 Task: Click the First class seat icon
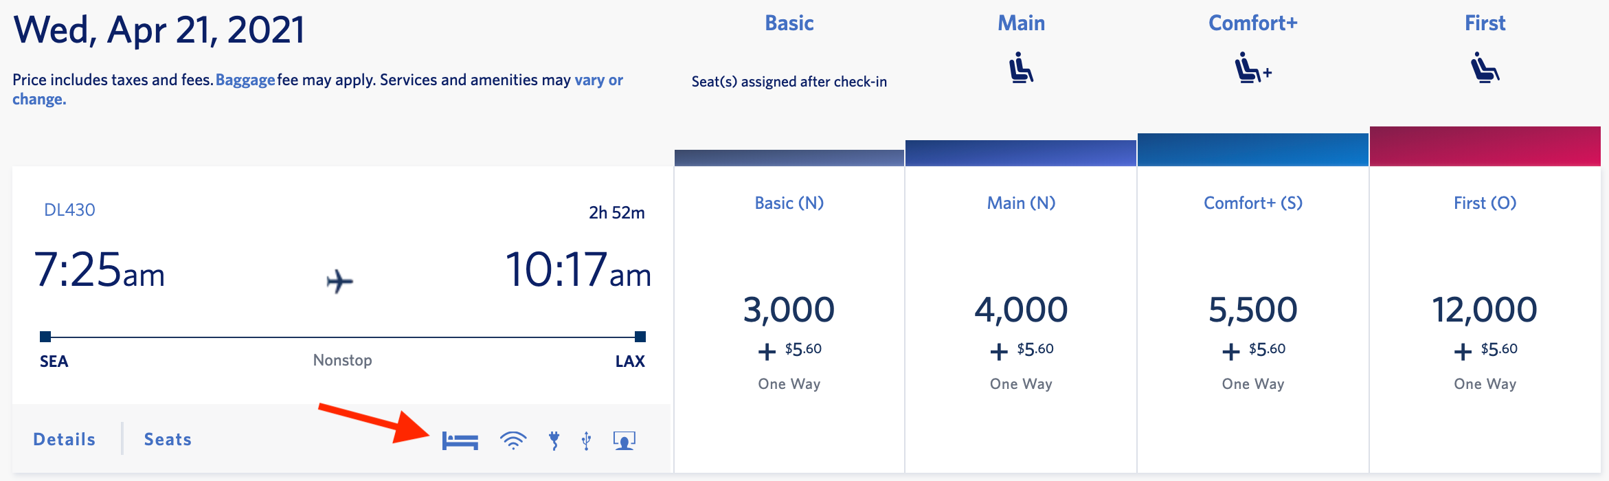[x=1484, y=69]
